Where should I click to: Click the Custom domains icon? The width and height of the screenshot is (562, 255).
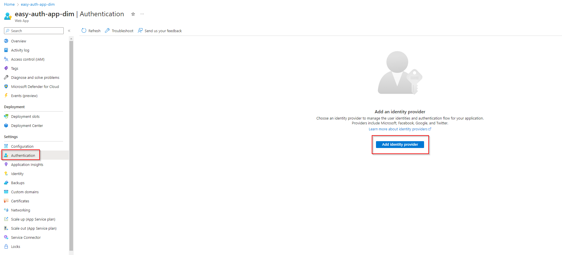[6, 192]
